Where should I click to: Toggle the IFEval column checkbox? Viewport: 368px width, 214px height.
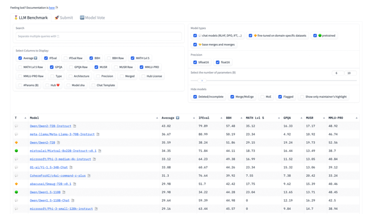click(46, 58)
